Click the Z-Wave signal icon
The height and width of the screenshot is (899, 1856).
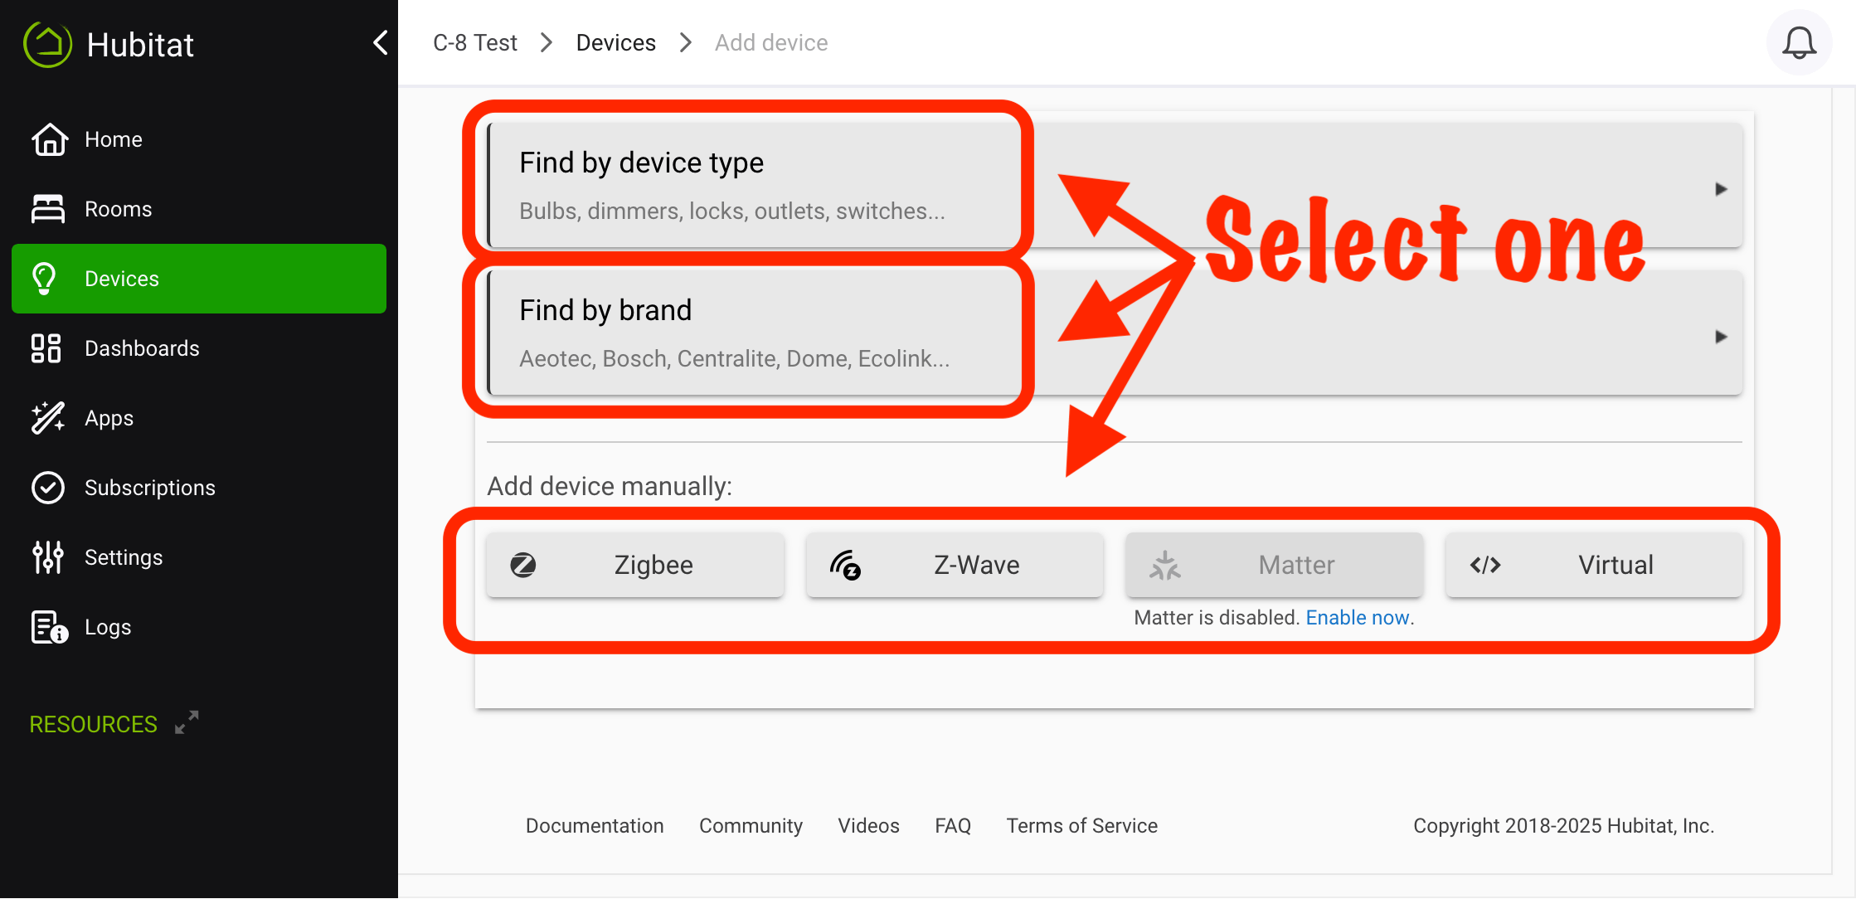click(845, 565)
